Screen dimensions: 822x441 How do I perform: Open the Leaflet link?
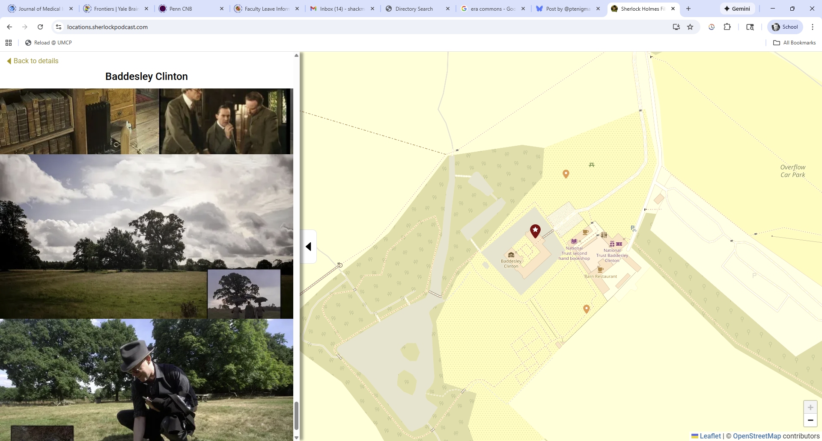(706, 436)
